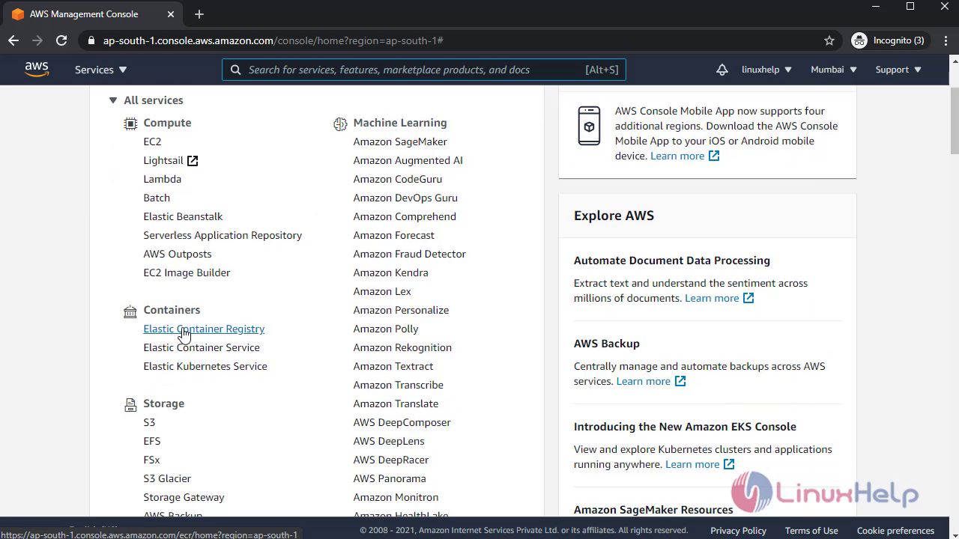Viewport: 959px width, 539px height.
Task: Open the linuxhelp account dropdown
Action: pos(766,70)
